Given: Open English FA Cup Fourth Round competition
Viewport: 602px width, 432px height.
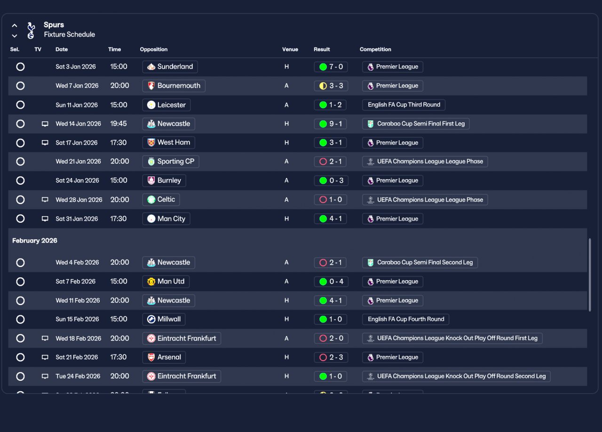Looking at the screenshot, I should pyautogui.click(x=406, y=319).
